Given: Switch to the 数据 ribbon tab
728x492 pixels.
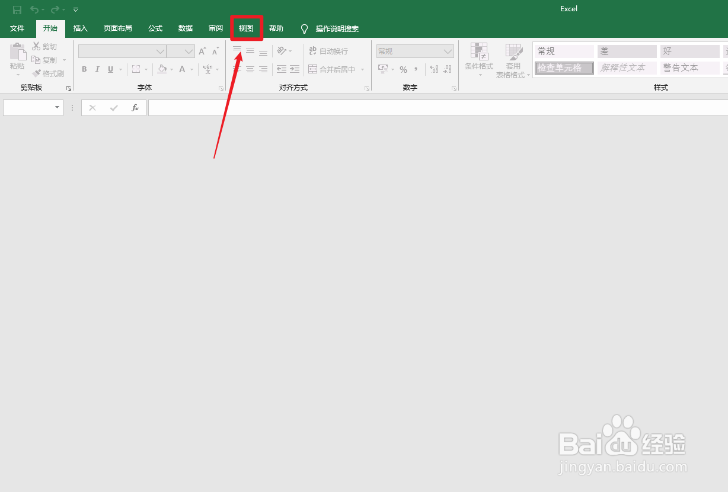Looking at the screenshot, I should tap(186, 28).
